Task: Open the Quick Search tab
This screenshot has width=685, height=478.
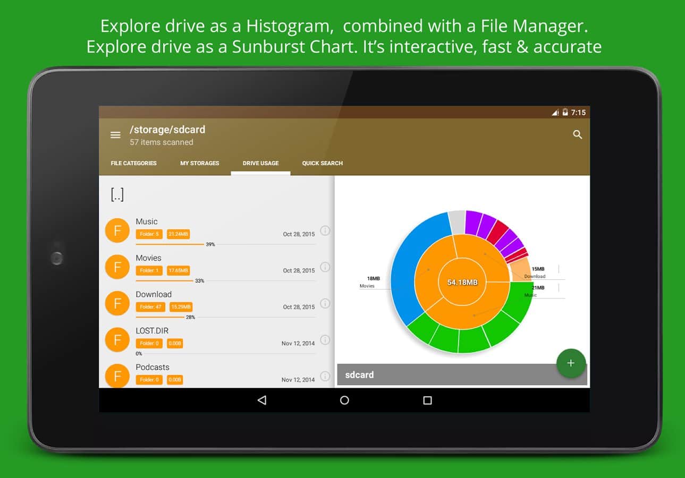Action: (x=322, y=163)
